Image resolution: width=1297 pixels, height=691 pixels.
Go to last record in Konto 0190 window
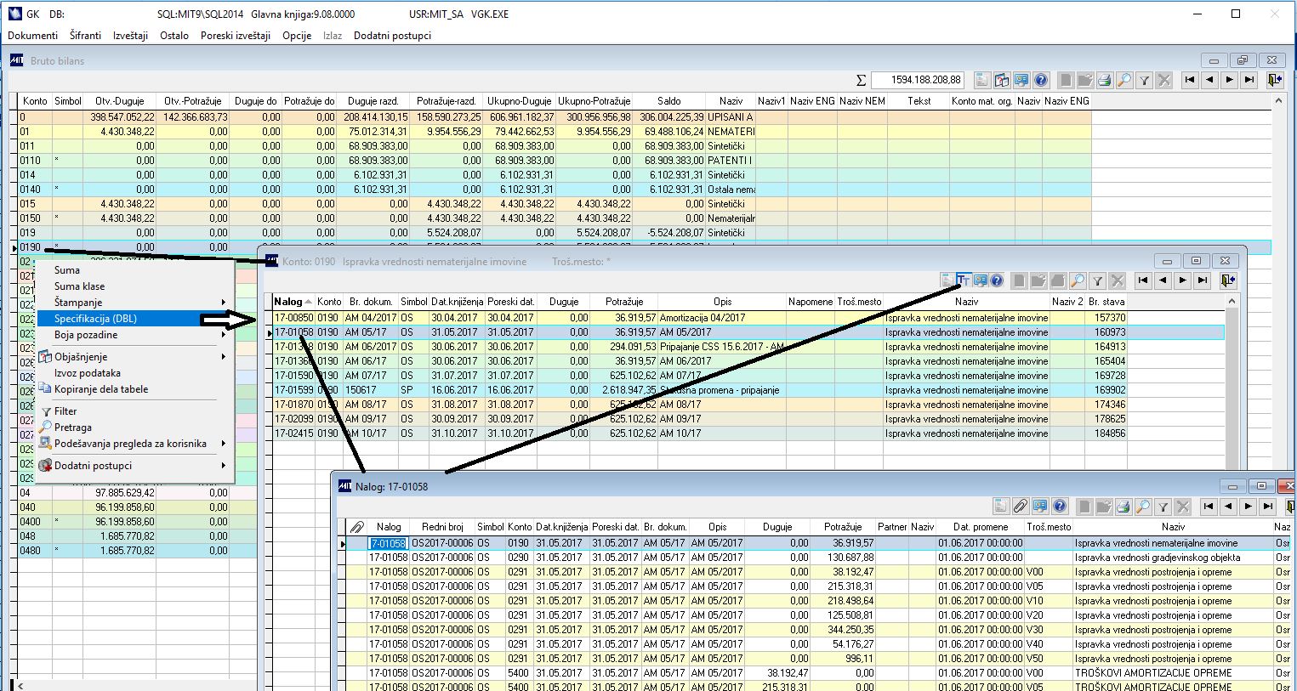(x=1202, y=280)
